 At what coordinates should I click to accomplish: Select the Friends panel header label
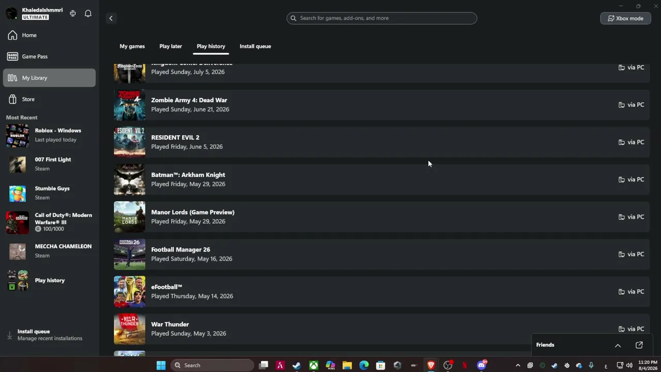point(545,345)
